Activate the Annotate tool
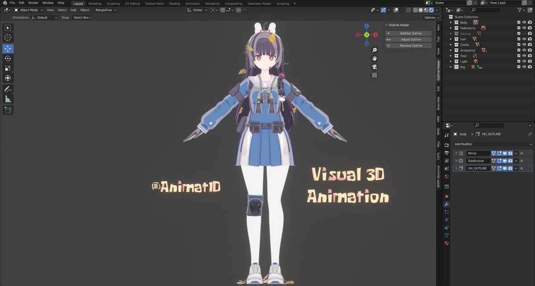Screen dimensions: 535x286 tap(8, 89)
